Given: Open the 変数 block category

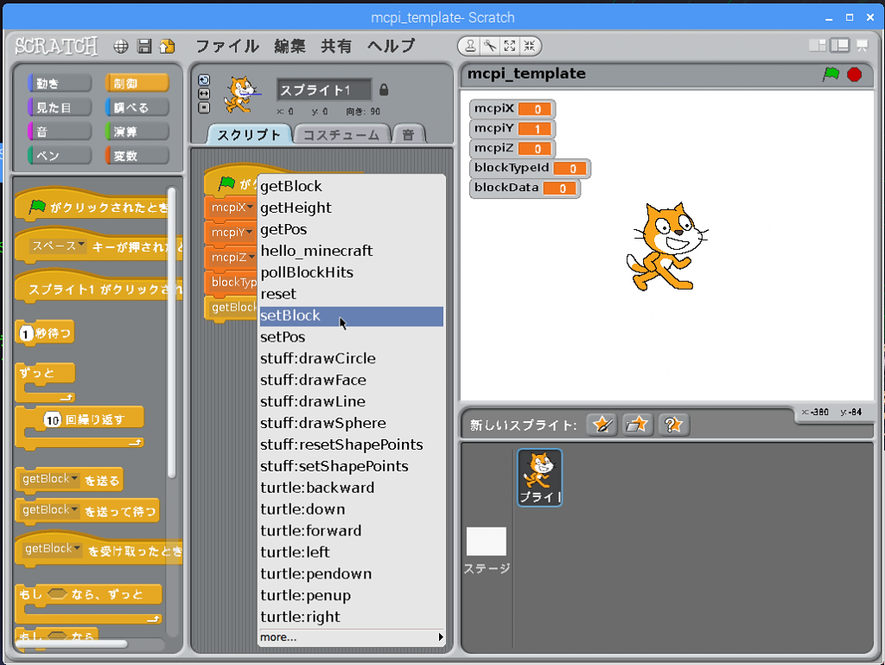Looking at the screenshot, I should 137,156.
